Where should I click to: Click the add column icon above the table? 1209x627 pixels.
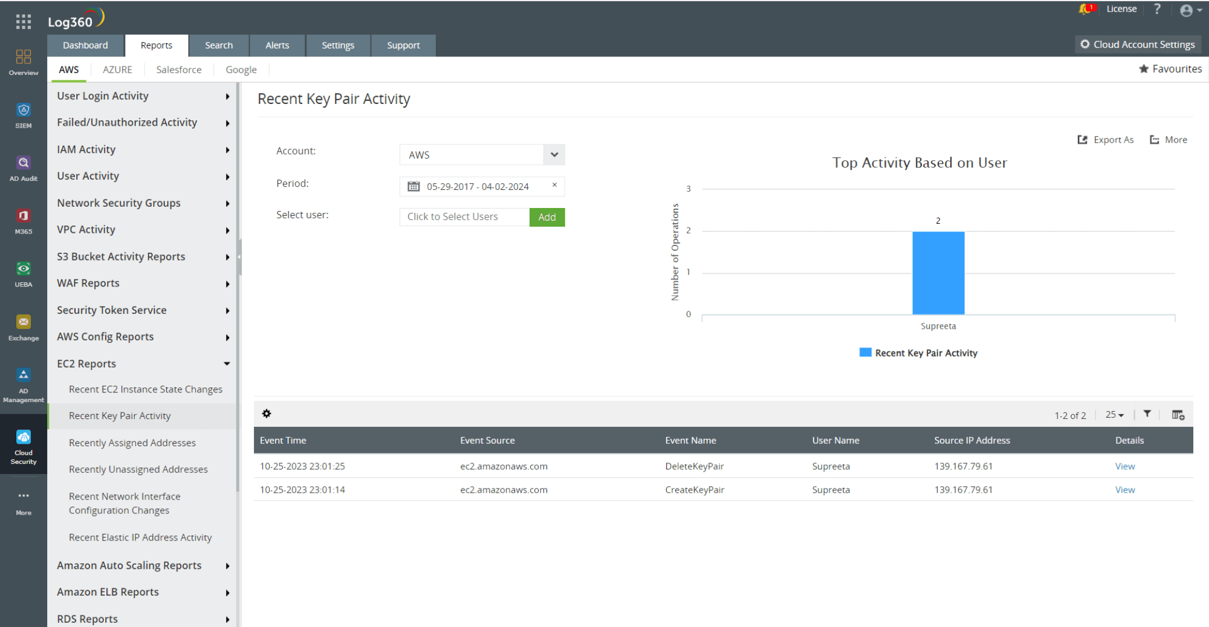coord(1178,415)
